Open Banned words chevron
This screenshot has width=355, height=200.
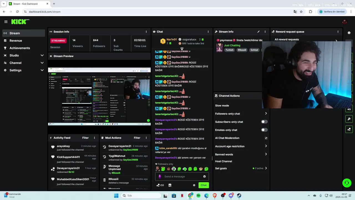266,154
